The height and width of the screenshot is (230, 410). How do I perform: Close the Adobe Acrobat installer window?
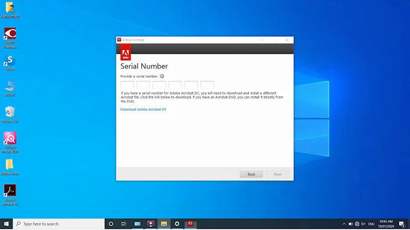(x=287, y=40)
